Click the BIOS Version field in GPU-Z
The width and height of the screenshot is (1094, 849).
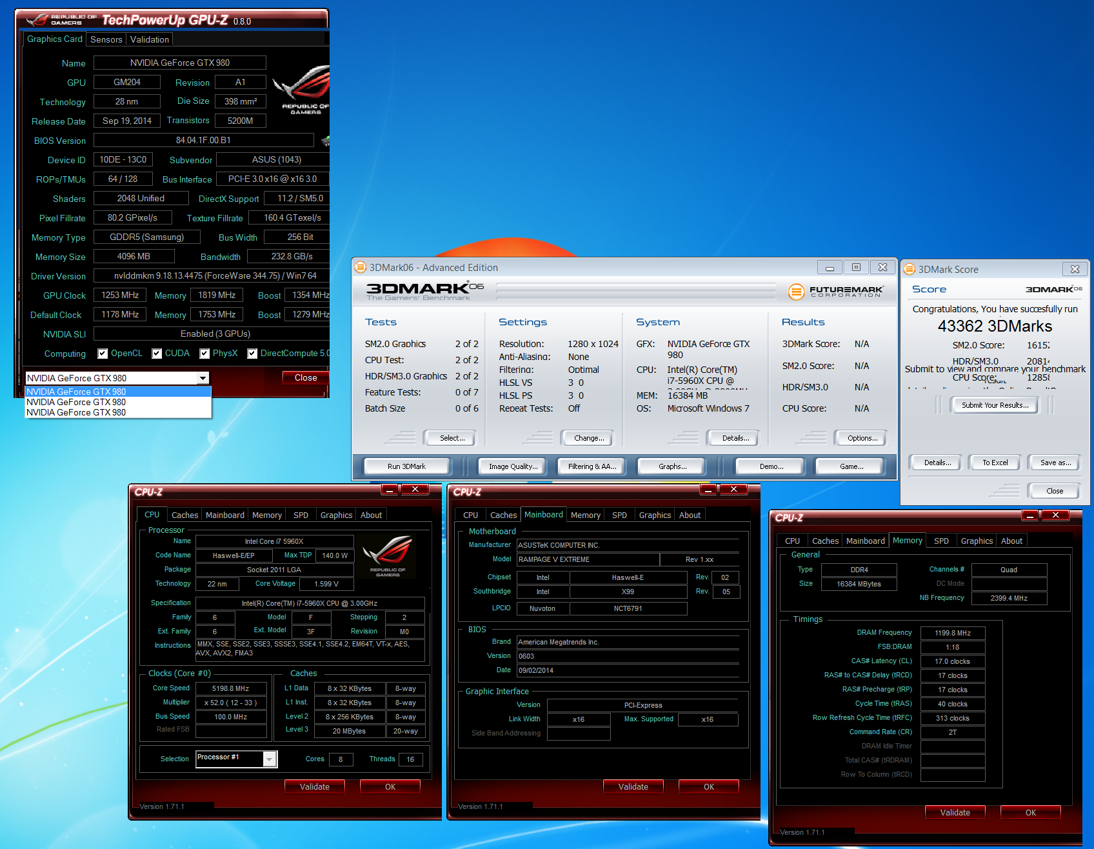tap(203, 140)
